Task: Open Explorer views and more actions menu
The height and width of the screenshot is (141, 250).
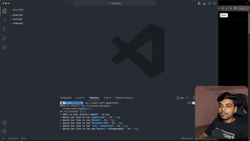Action: coord(52,10)
